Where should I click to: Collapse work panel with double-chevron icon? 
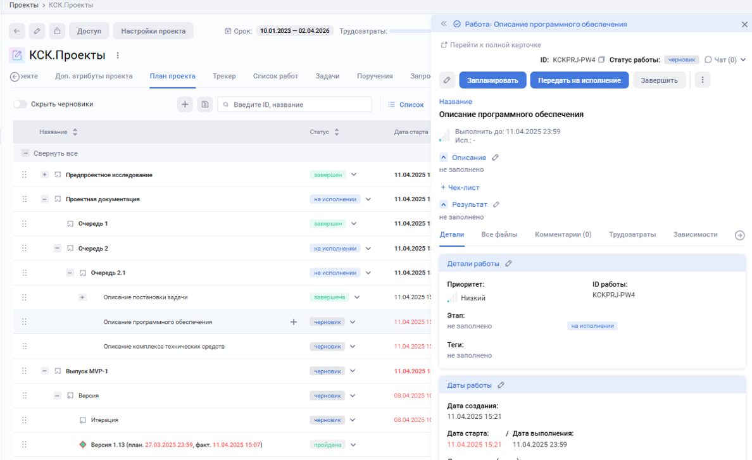tap(443, 23)
